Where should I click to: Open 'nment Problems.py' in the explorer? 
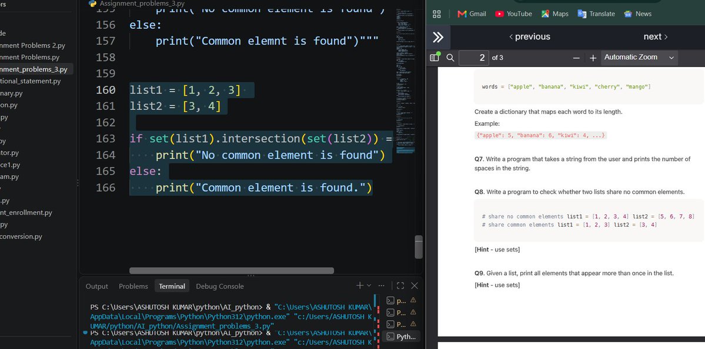coord(29,57)
